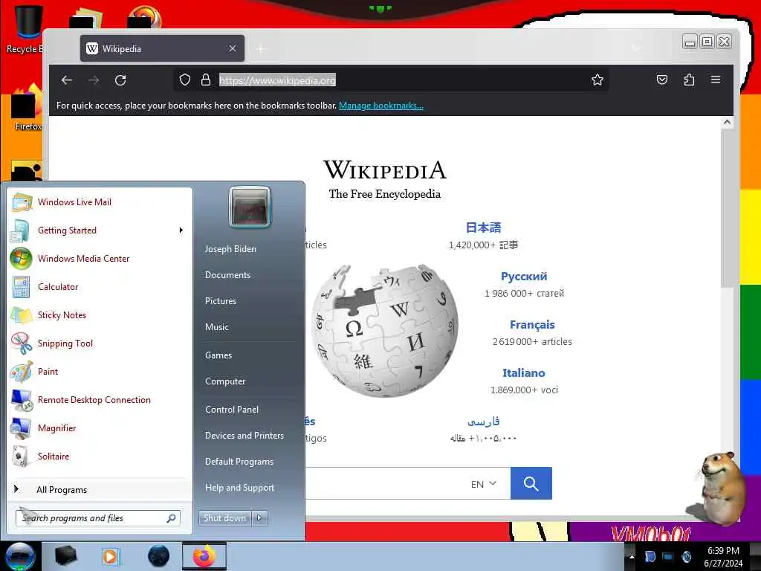The image size is (761, 571).
Task: Open the Pocket save icon
Action: (662, 80)
